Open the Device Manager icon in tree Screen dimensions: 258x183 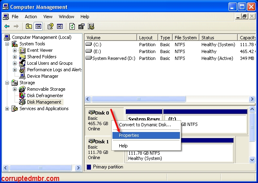tap(23, 76)
